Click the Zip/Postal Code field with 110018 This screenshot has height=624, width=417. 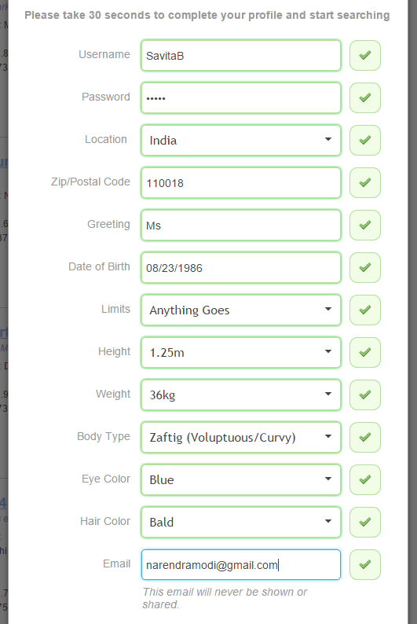pyautogui.click(x=241, y=182)
